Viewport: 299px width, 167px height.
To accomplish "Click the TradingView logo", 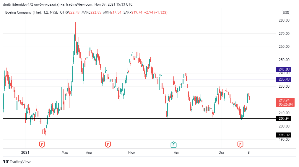I will (17, 162).
